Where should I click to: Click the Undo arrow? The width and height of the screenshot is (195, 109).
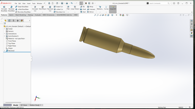[72, 3]
